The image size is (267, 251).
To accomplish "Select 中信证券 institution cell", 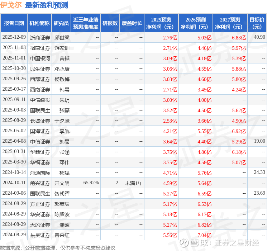I will [40, 141].
